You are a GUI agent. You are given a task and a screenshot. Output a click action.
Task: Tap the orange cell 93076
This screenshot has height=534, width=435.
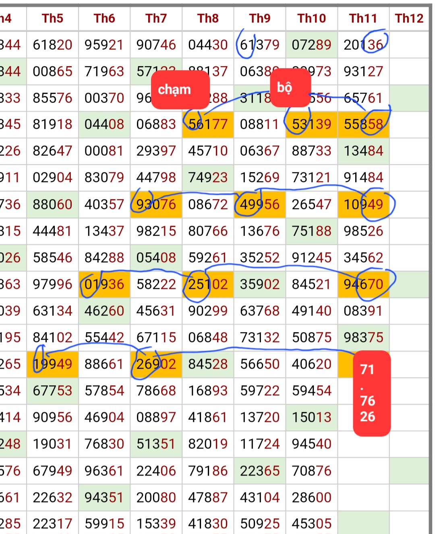[156, 204]
